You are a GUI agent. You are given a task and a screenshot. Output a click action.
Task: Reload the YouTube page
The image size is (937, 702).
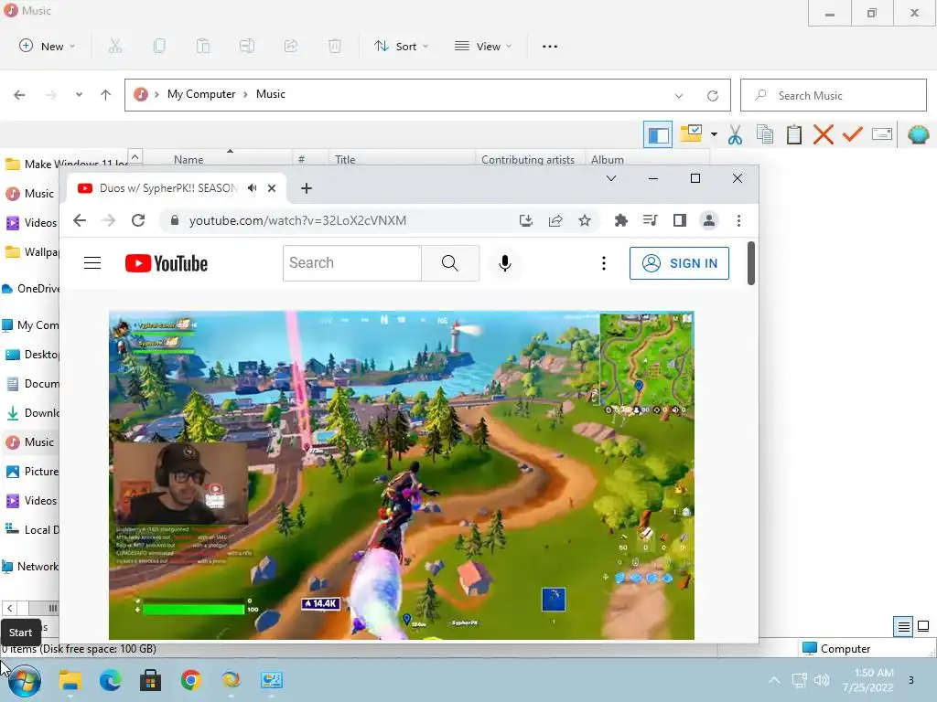(x=138, y=220)
